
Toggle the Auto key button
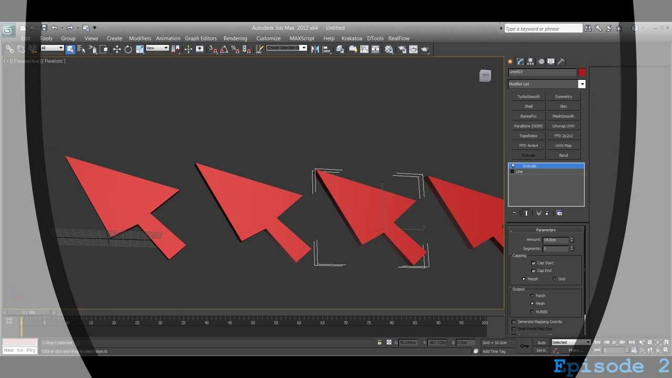(541, 342)
